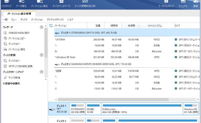201x123 pixels.
Task: Open the データ復元 tool
Action: 21,4
